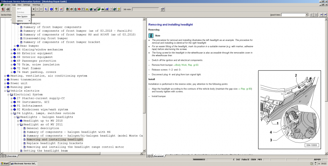Select Summary of front bumper components
The image size is (328, 166).
(x=52, y=27)
